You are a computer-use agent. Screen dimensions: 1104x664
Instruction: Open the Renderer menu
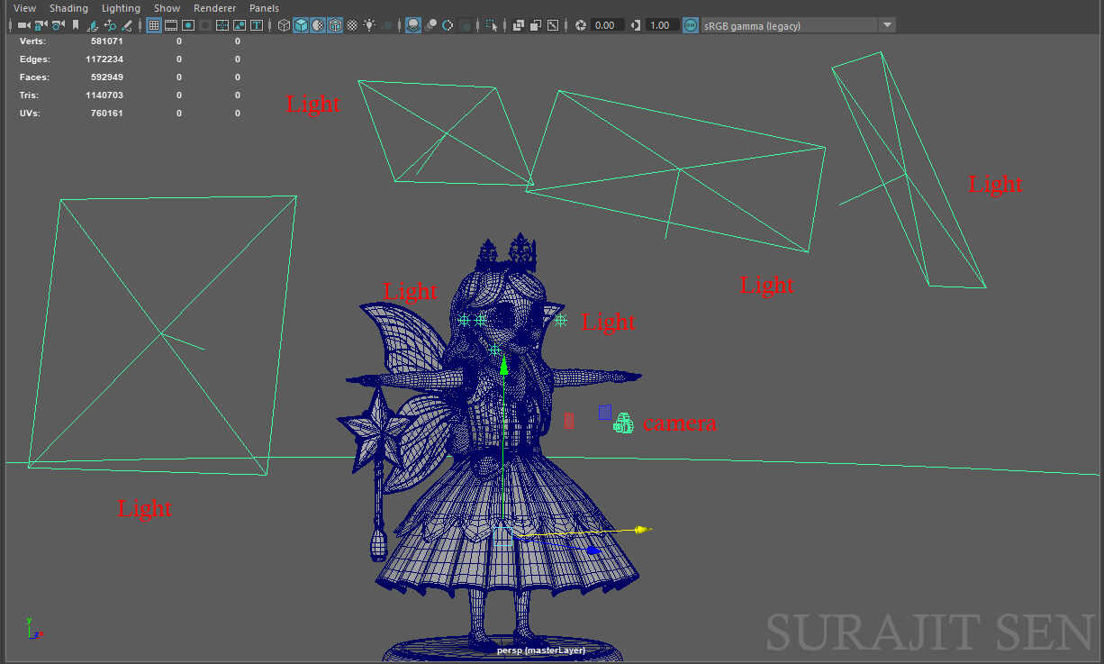click(x=214, y=8)
